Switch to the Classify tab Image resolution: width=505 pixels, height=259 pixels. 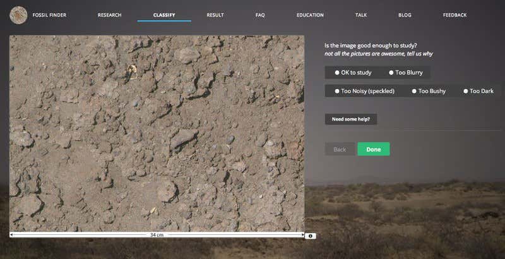(164, 15)
